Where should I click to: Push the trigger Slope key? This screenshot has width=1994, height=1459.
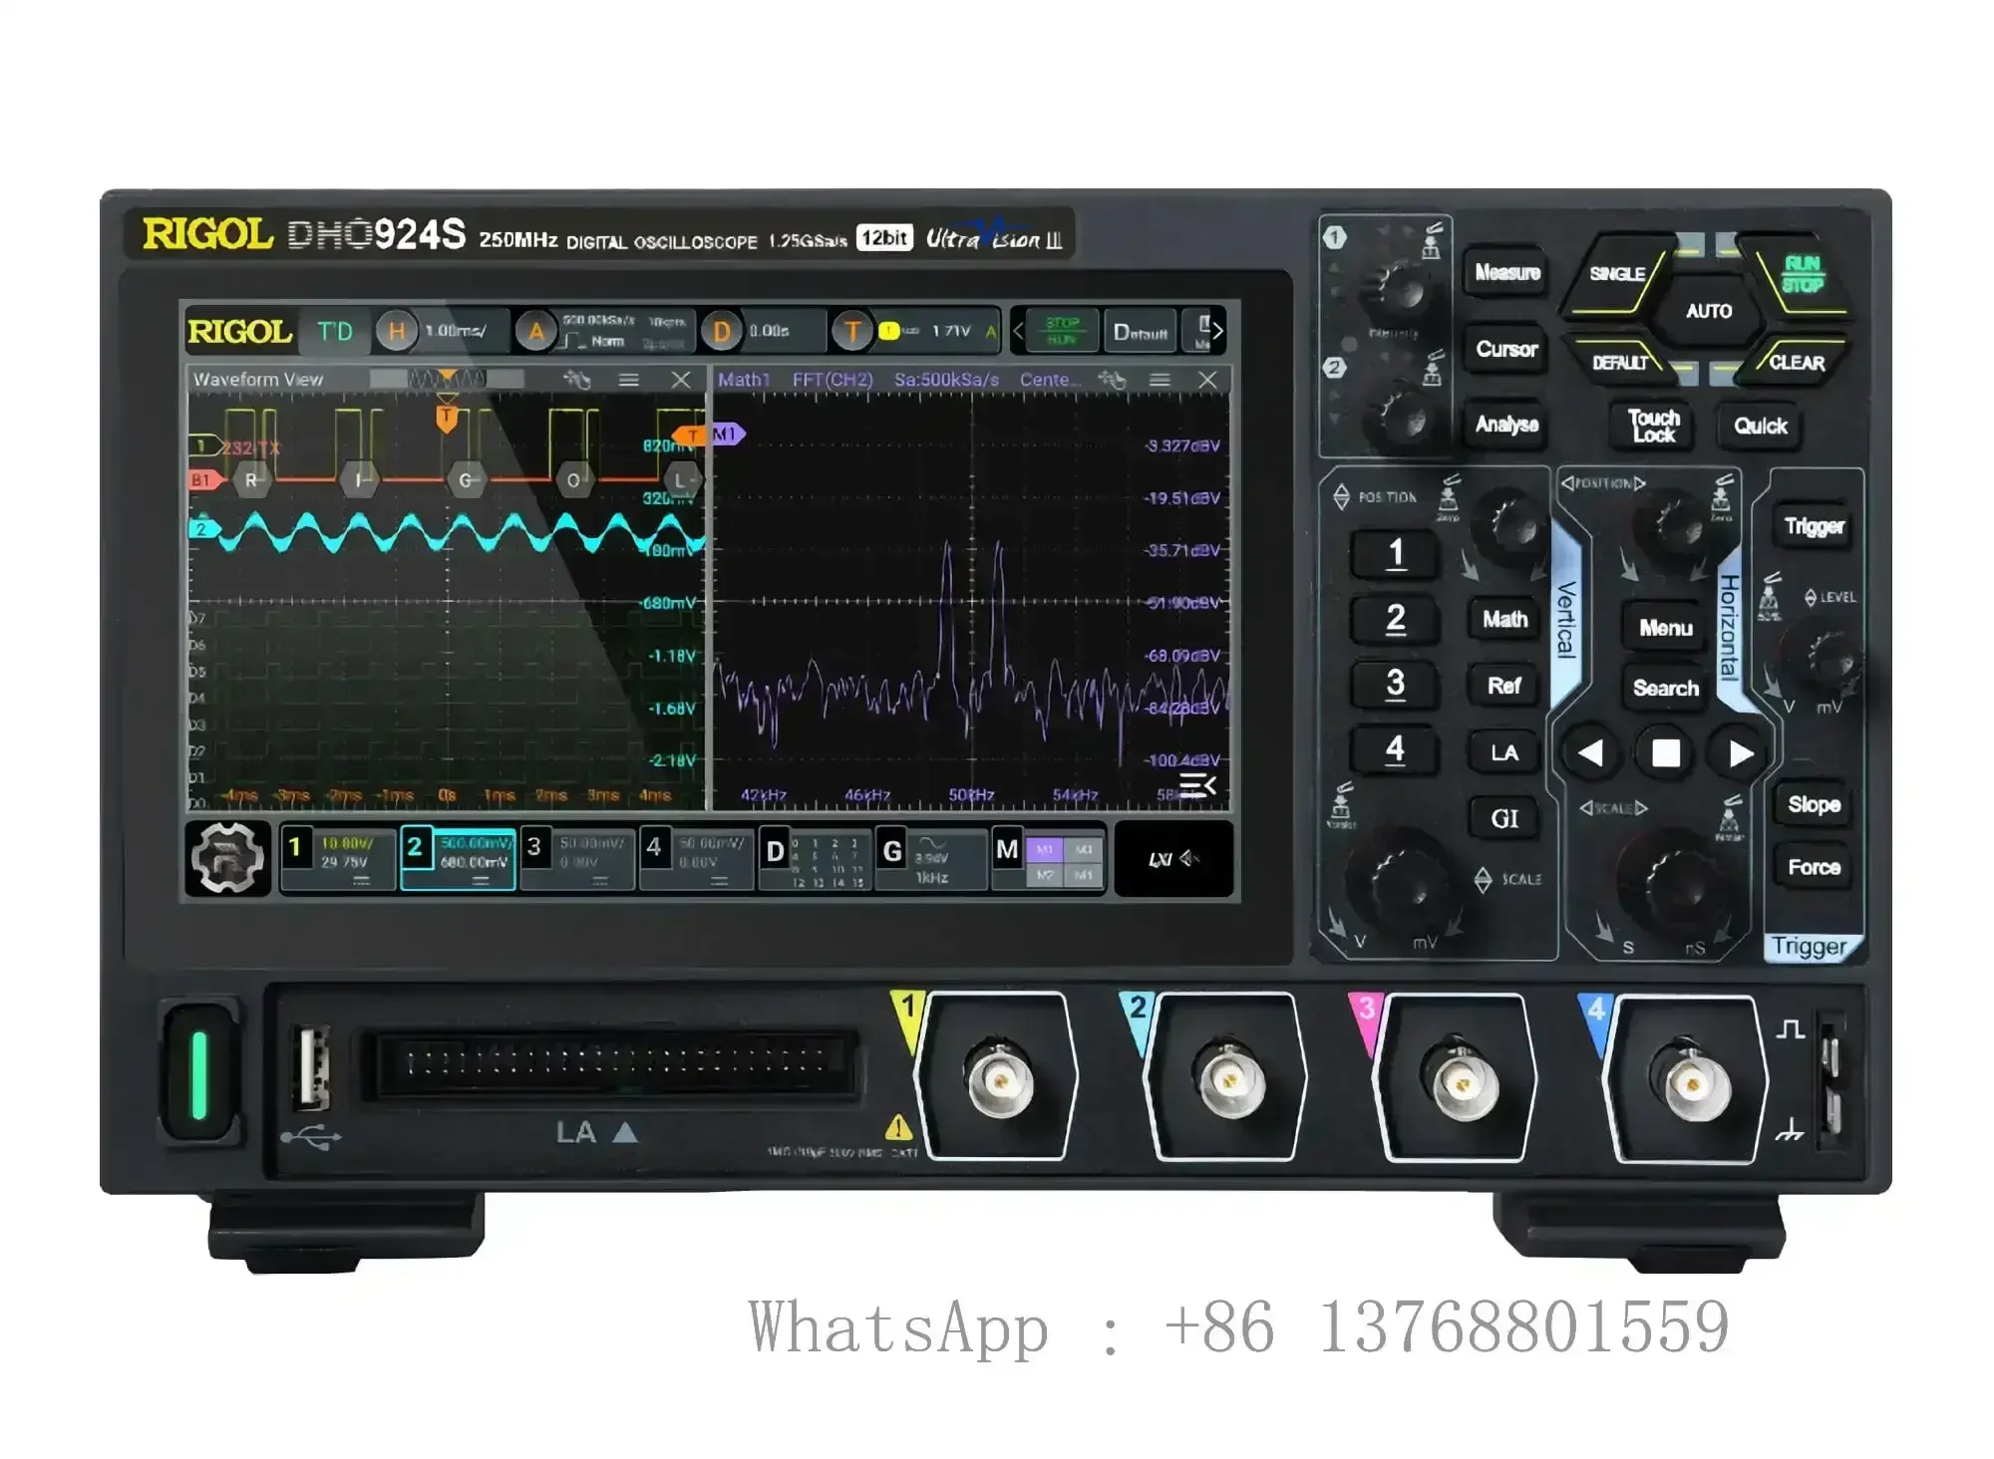tap(1813, 803)
